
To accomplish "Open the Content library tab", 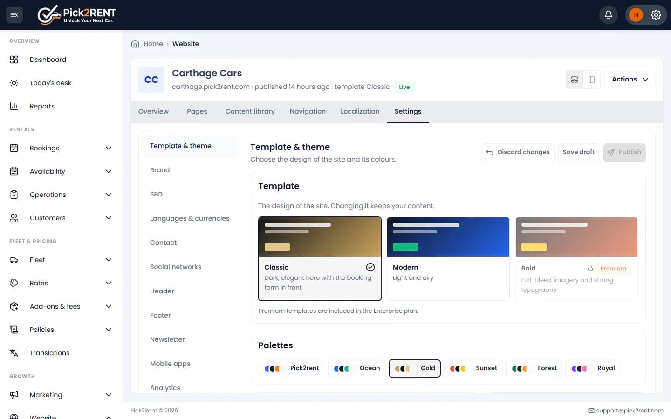I will point(250,112).
